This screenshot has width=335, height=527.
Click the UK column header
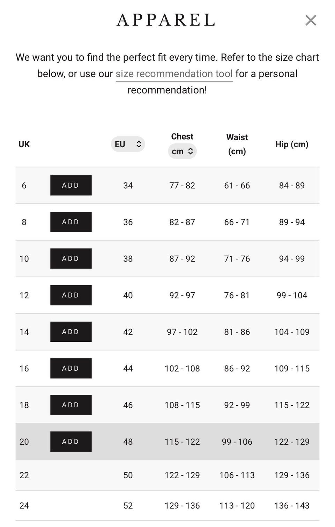pyautogui.click(x=24, y=144)
